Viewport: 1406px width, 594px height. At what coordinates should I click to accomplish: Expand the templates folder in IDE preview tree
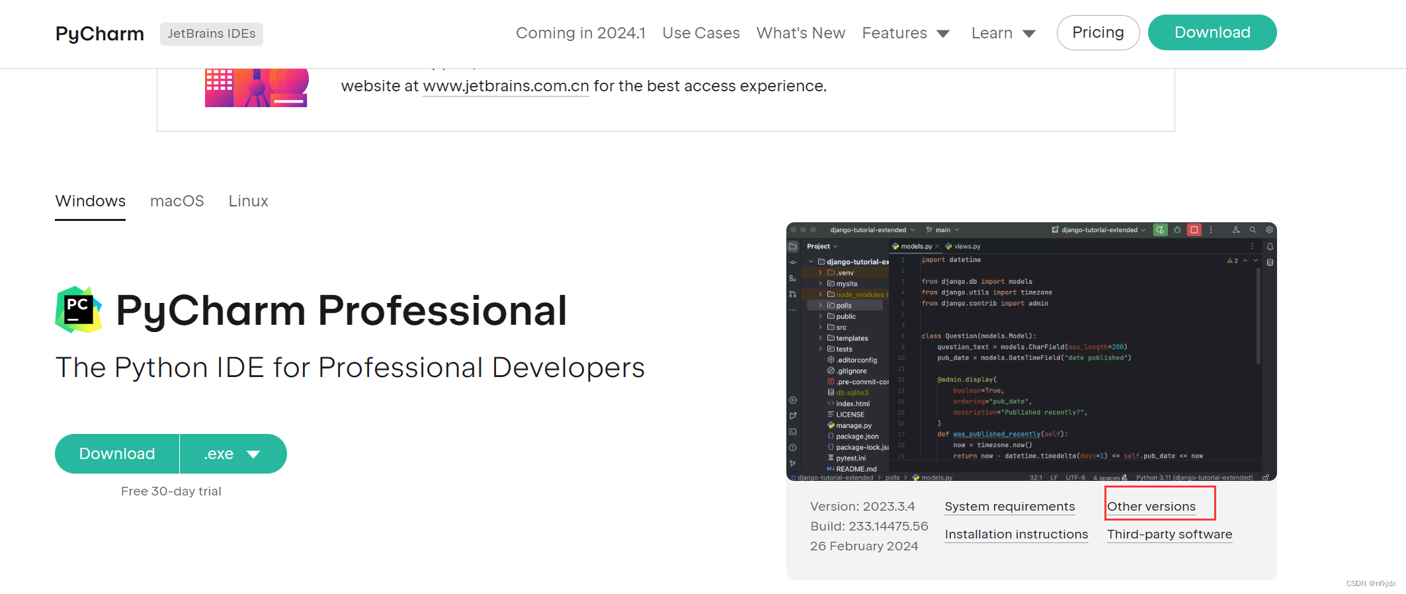coord(821,338)
